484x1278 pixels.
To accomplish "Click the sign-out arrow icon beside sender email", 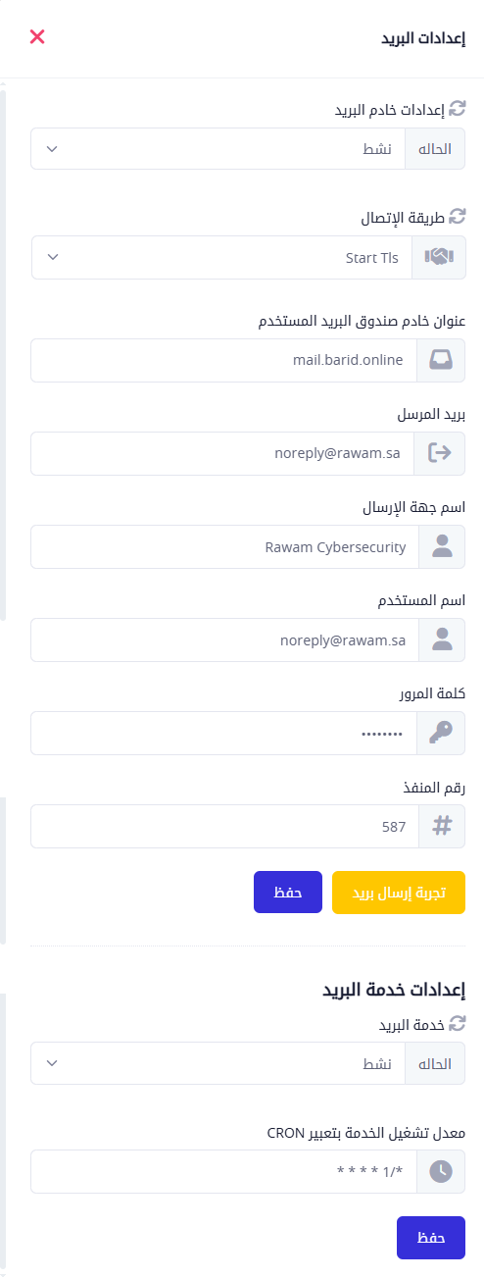I will pos(442,453).
